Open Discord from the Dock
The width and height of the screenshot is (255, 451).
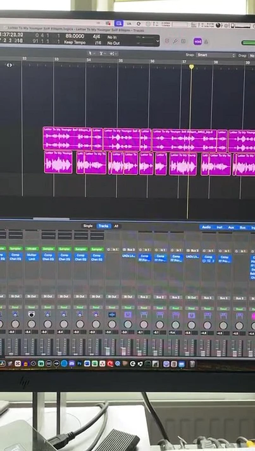pyautogui.click(x=72, y=364)
